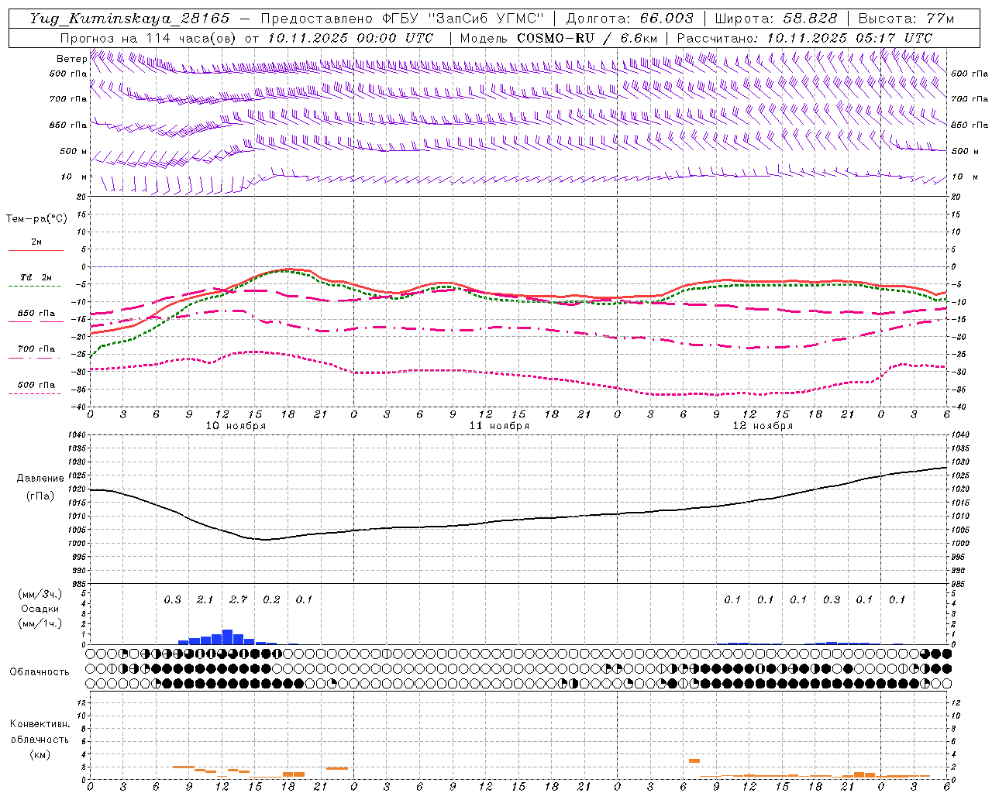Screen dimensions: 992x793
Task: Click the 700 гПа temperature legend entry
Action: tap(36, 349)
